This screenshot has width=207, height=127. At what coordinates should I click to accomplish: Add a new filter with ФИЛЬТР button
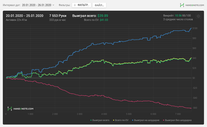[81, 5]
